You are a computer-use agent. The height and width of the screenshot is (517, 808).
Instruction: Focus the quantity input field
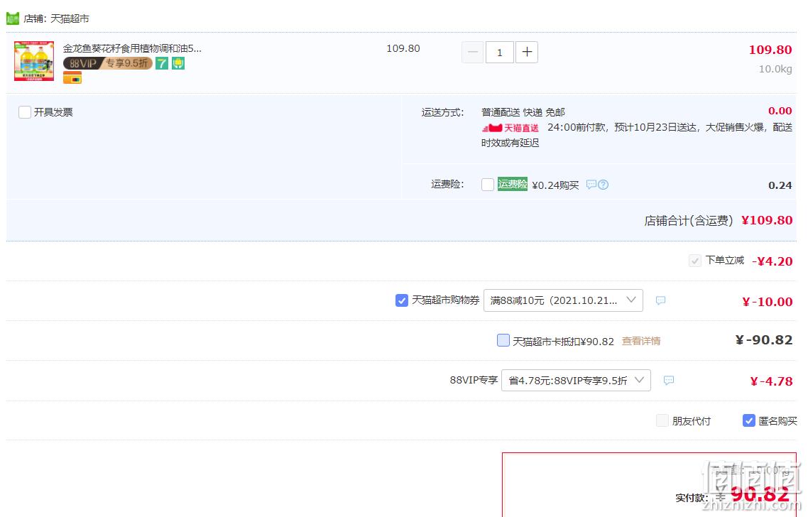499,52
